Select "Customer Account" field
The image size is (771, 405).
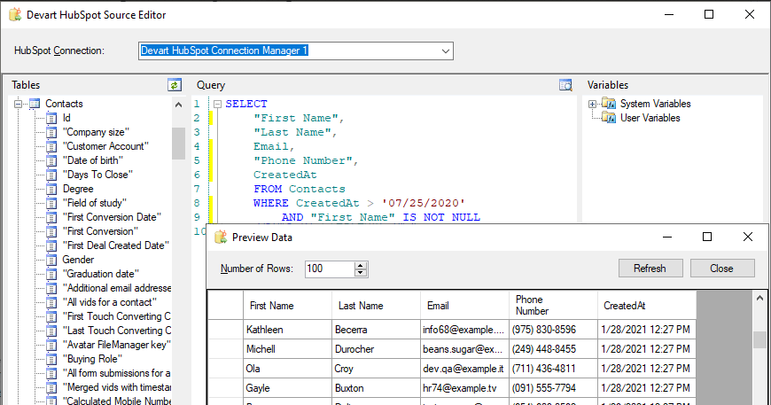105,146
